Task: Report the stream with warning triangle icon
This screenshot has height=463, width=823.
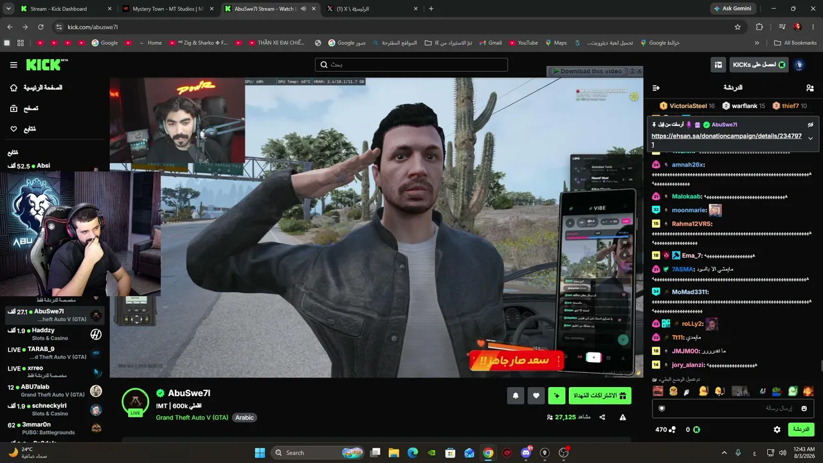Action: [622, 417]
